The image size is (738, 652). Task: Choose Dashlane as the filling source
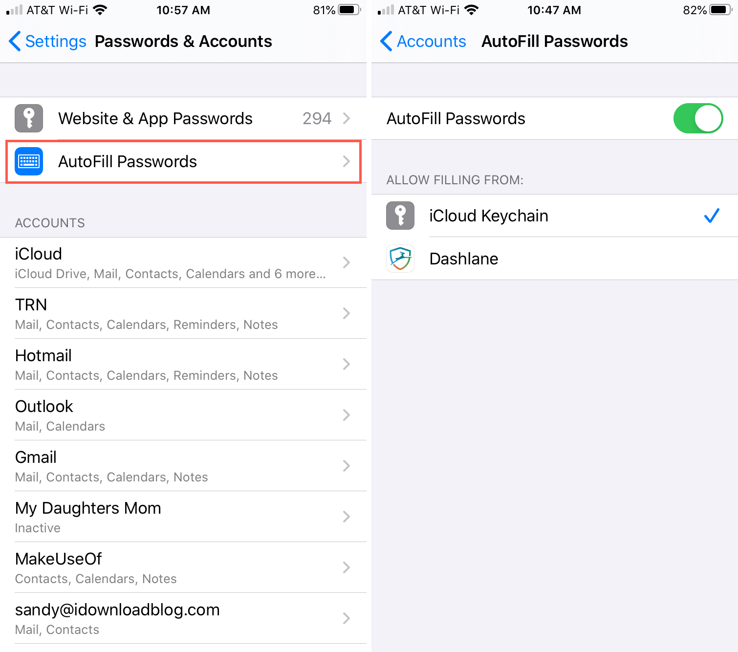pyautogui.click(x=555, y=259)
